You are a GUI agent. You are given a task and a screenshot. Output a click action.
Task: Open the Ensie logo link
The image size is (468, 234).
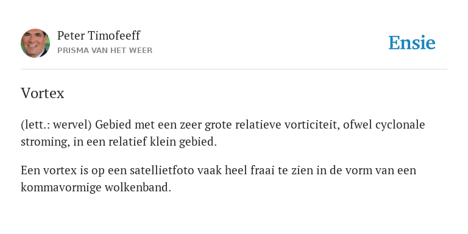(412, 43)
